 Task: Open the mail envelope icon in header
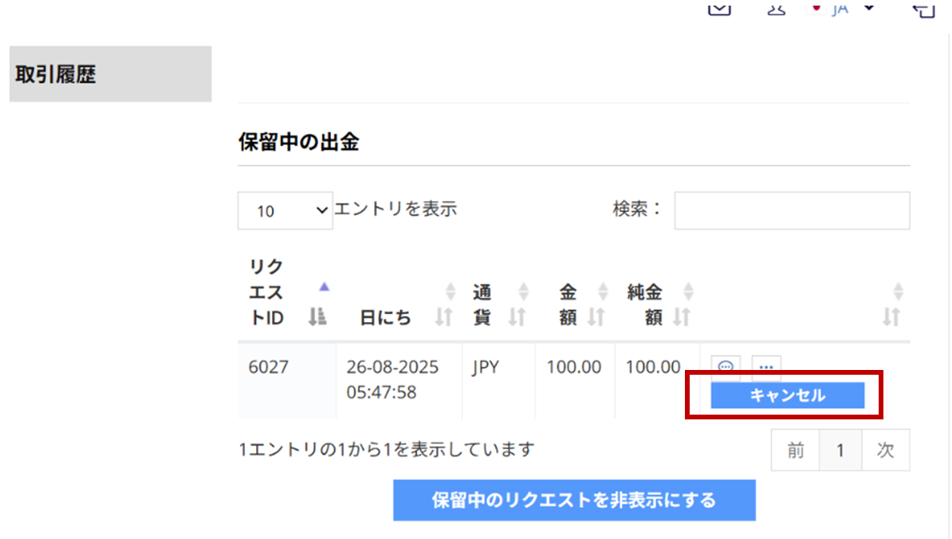[x=719, y=8]
